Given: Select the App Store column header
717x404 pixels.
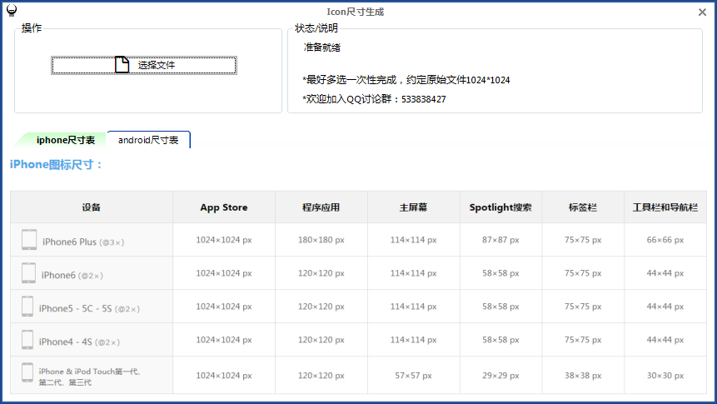Looking at the screenshot, I should pos(224,207).
